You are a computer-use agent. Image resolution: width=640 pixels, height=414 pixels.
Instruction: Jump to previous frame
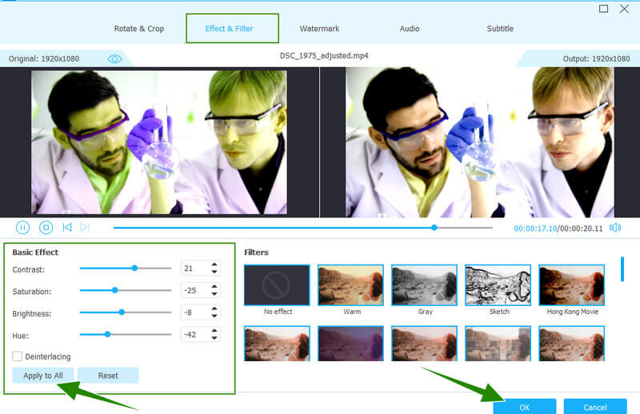(67, 228)
